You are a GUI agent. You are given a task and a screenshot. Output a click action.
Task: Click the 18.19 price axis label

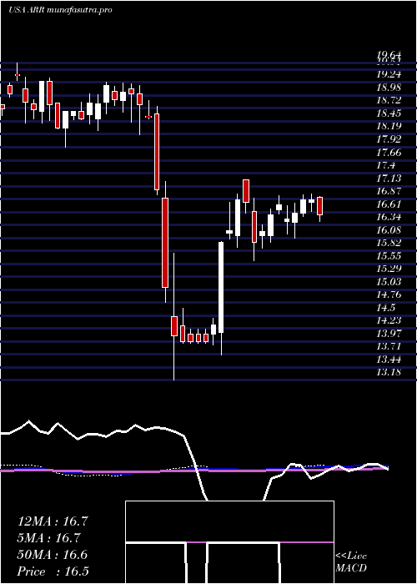[x=389, y=126]
